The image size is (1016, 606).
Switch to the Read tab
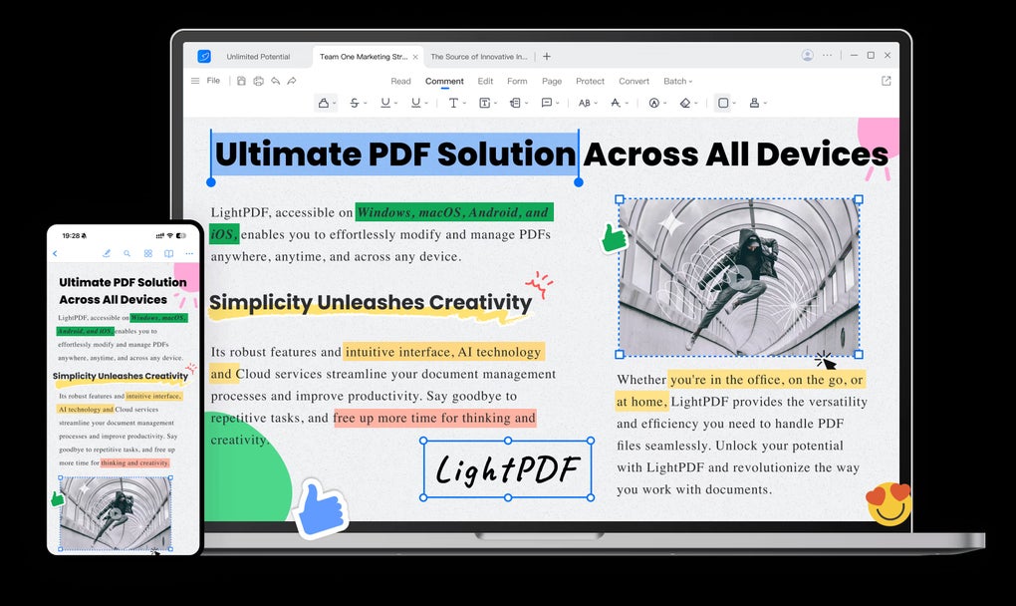point(400,81)
